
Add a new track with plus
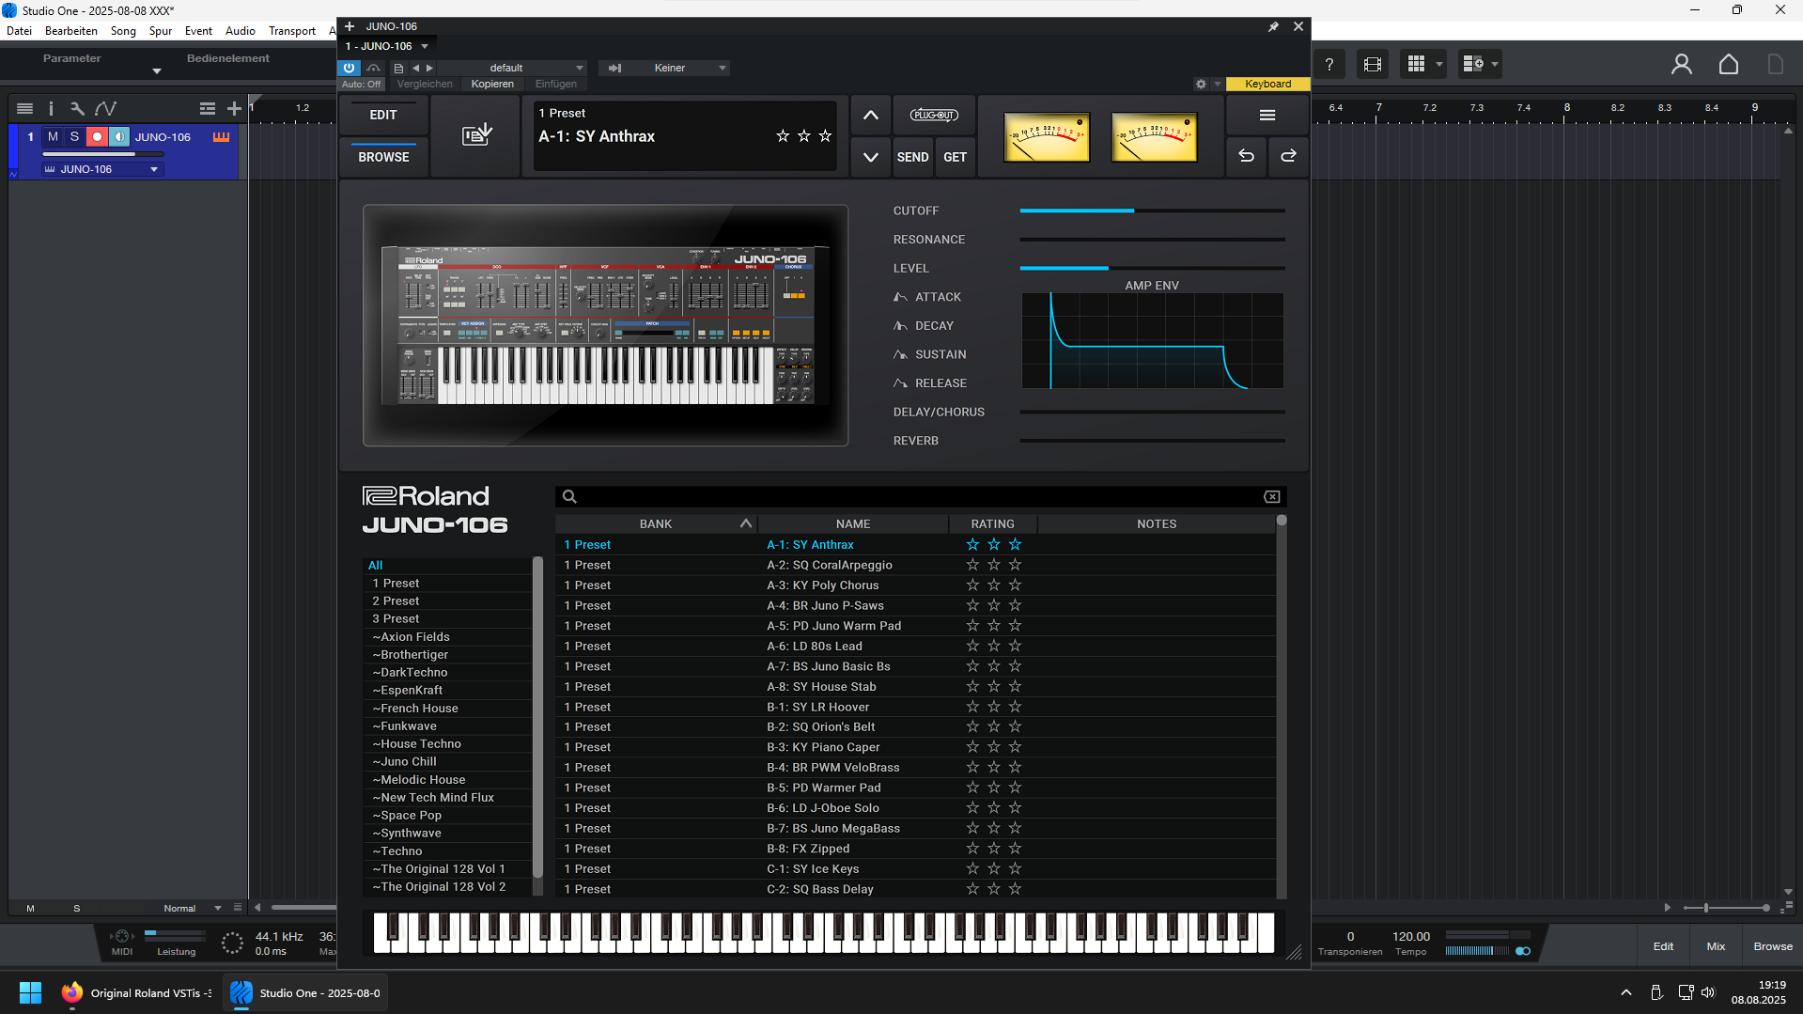click(x=234, y=109)
